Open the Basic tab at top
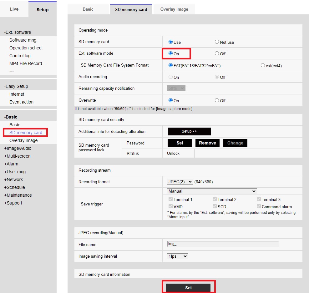The image size is (309, 293). point(88,9)
